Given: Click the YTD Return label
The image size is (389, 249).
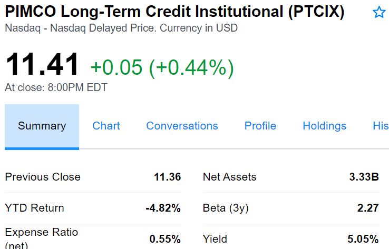Looking at the screenshot, I should click(x=34, y=208).
